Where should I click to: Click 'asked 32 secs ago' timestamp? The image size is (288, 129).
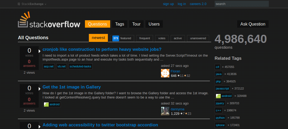click(175, 103)
